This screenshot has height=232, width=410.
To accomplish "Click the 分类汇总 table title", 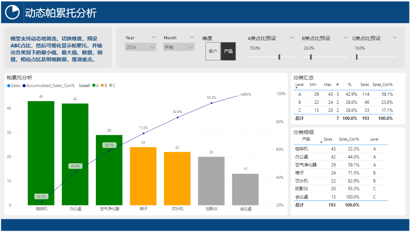I will click(x=303, y=78).
